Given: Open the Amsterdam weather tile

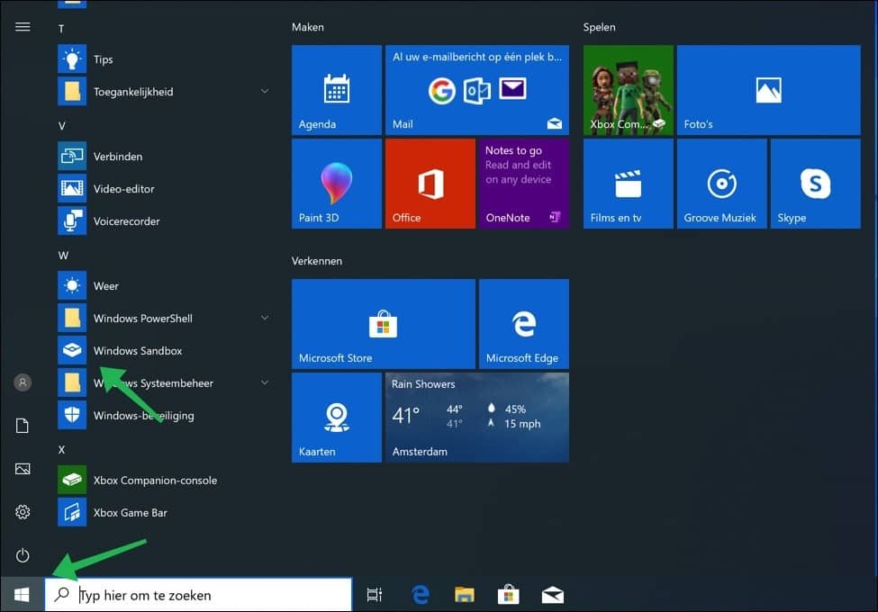Looking at the screenshot, I should (477, 418).
